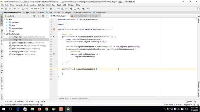The image size is (200, 112).
Task: Click the Sync Project with Gradle Files icon
Action: click(x=71, y=9)
